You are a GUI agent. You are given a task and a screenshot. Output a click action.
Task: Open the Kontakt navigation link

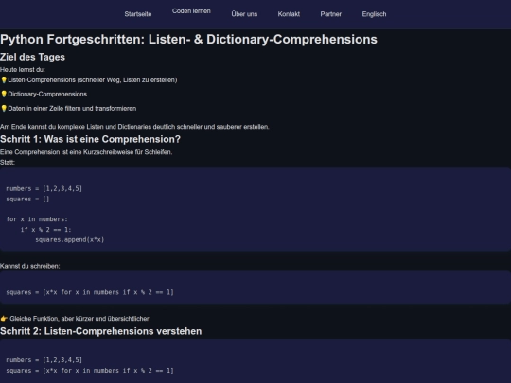[x=289, y=14]
